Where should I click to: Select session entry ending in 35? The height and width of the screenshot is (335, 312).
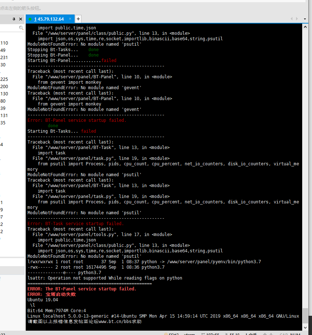coord(3,123)
